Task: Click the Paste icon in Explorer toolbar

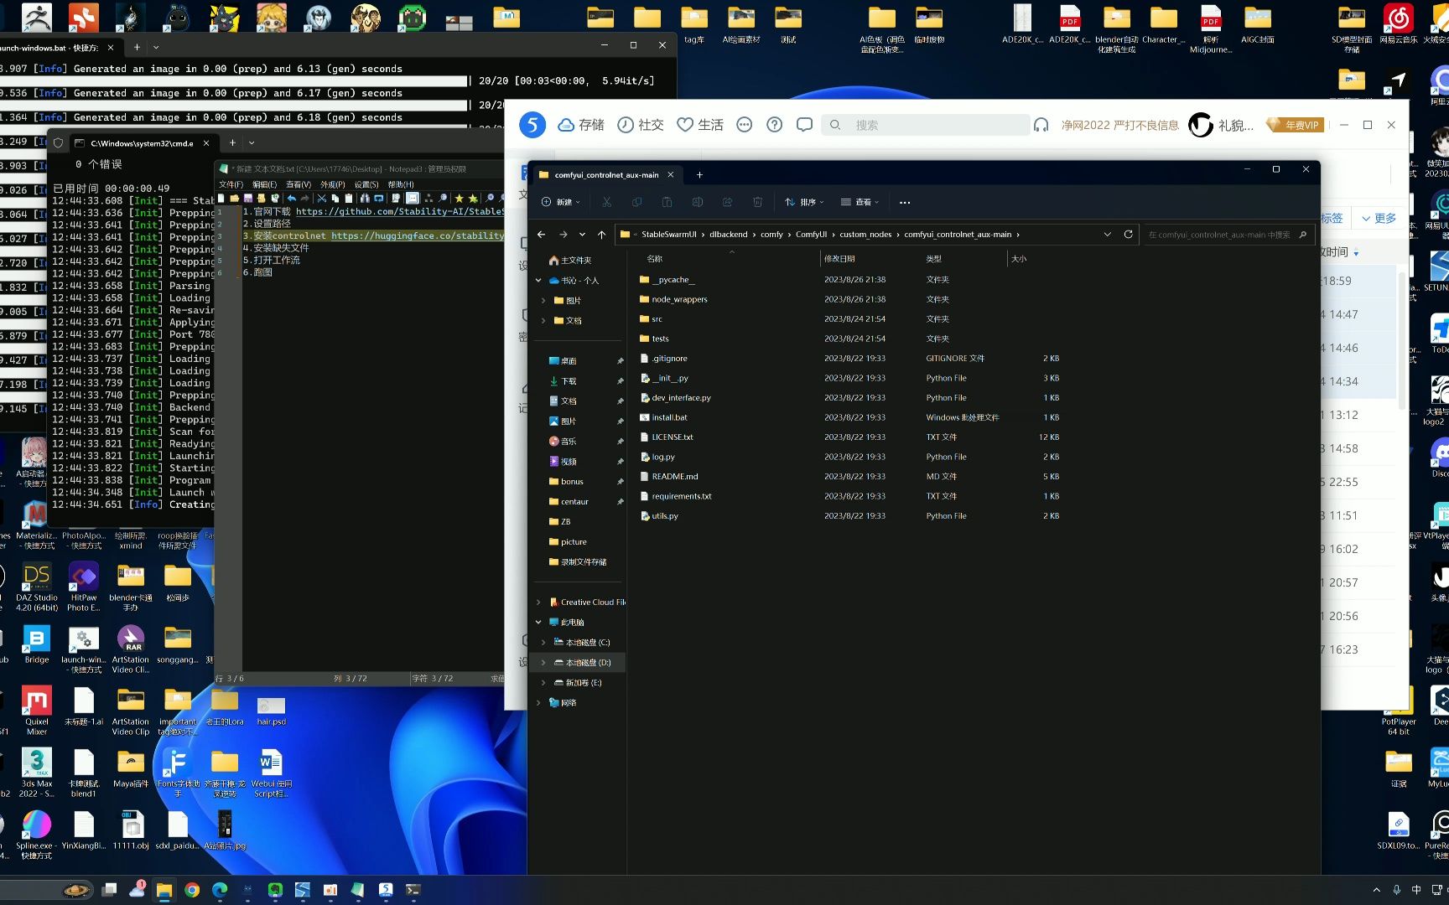Action: pyautogui.click(x=667, y=202)
